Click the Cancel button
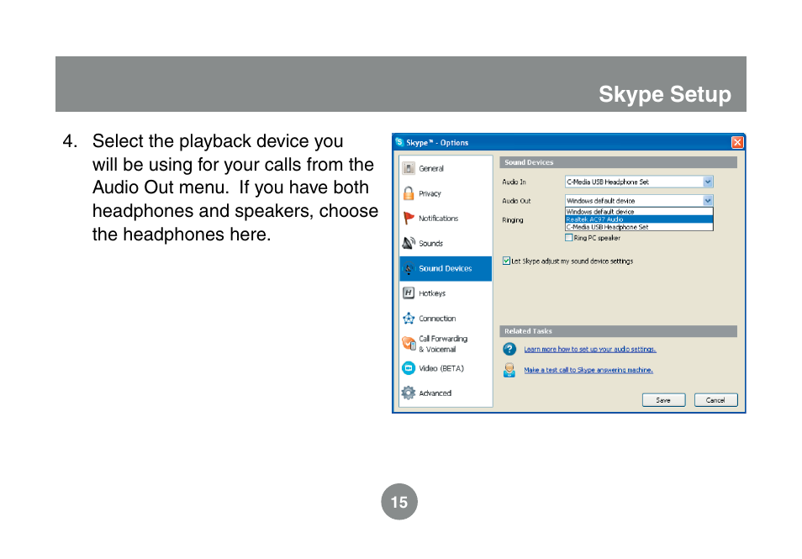 pos(715,400)
